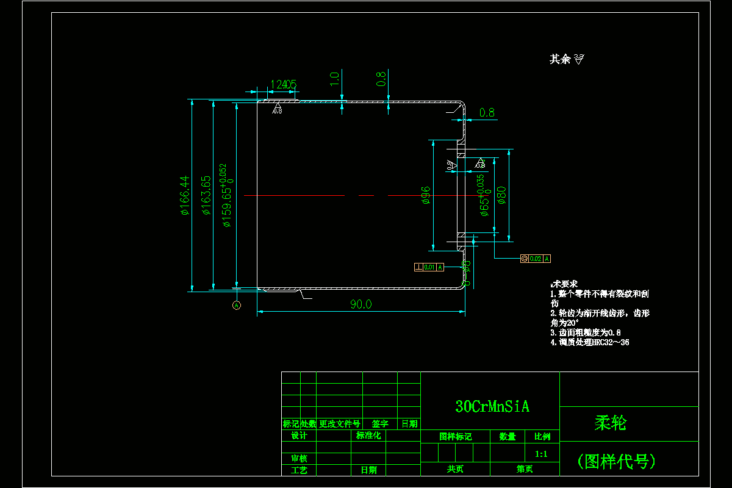This screenshot has width=732, height=488.
Task: Select the concentricity 0.02 A tolerance frame
Action: click(x=536, y=259)
